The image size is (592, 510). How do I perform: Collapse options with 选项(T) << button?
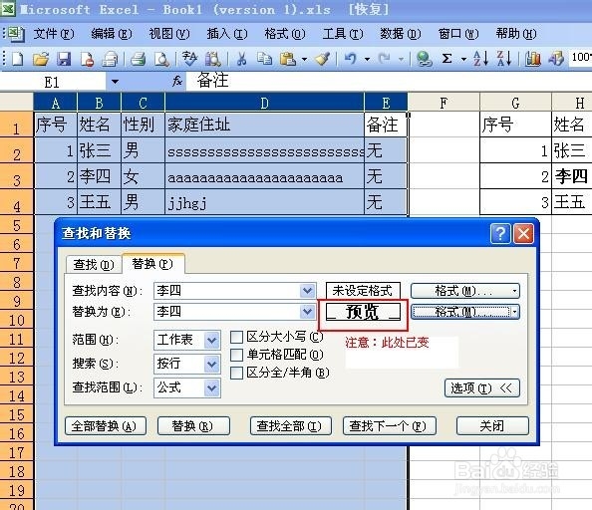point(482,388)
